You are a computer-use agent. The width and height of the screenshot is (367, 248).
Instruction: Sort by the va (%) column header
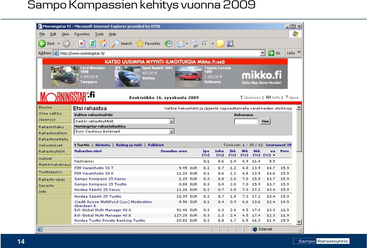coord(269,153)
